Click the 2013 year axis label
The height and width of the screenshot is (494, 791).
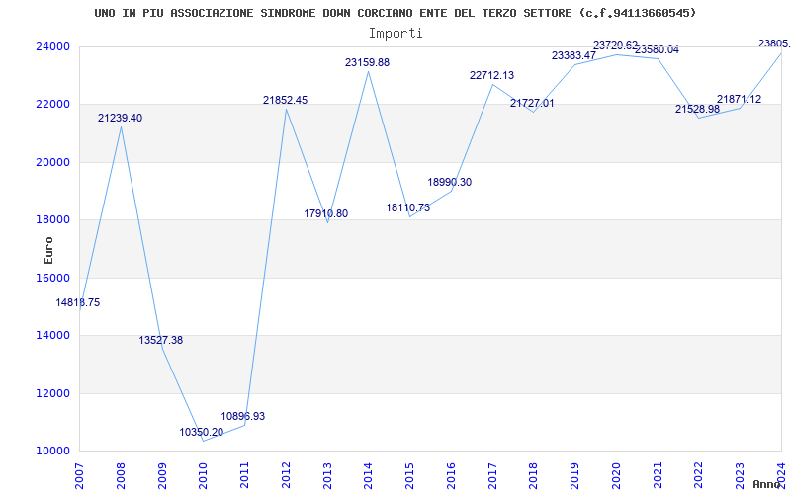click(x=327, y=476)
